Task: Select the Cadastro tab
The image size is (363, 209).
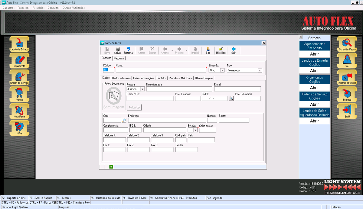Action: tap(106, 58)
